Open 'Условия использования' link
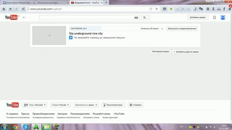Viewport: 232px width, 130px height. [18, 117]
